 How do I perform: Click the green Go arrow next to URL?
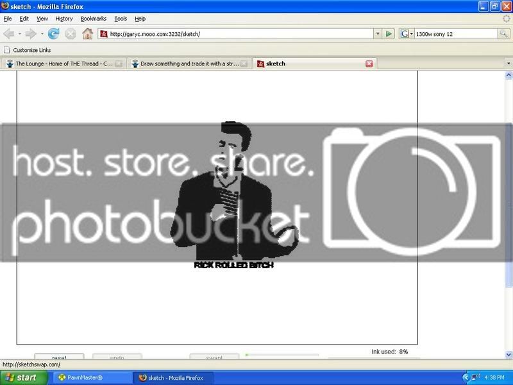click(x=389, y=34)
